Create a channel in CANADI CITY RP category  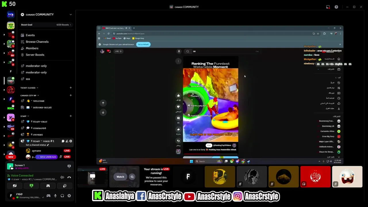(70, 95)
